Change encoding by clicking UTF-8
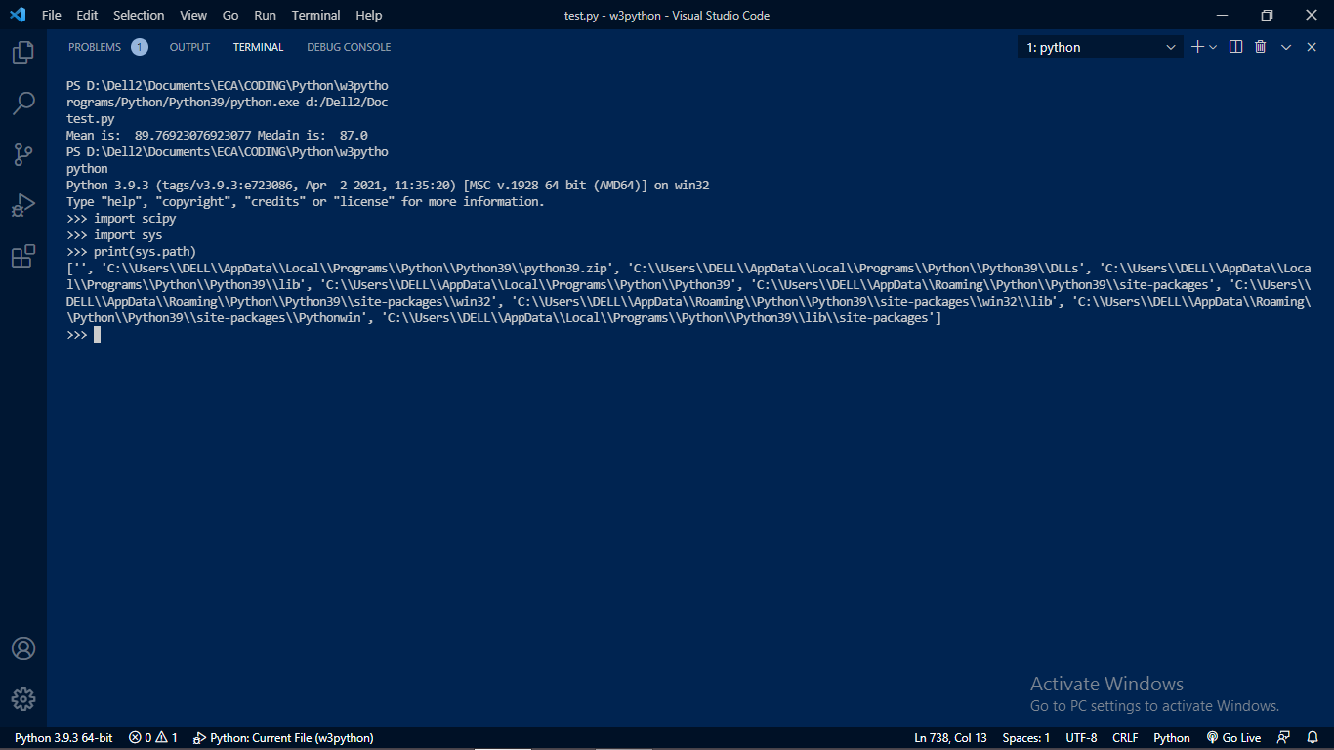This screenshot has width=1334, height=750. pos(1082,737)
